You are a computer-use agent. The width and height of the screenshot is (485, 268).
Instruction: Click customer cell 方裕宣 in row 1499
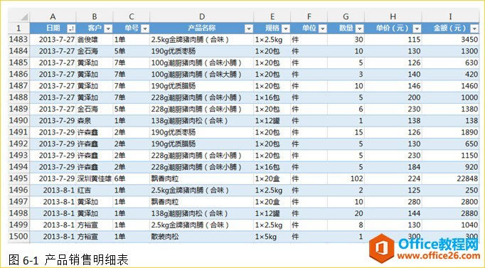coord(95,225)
